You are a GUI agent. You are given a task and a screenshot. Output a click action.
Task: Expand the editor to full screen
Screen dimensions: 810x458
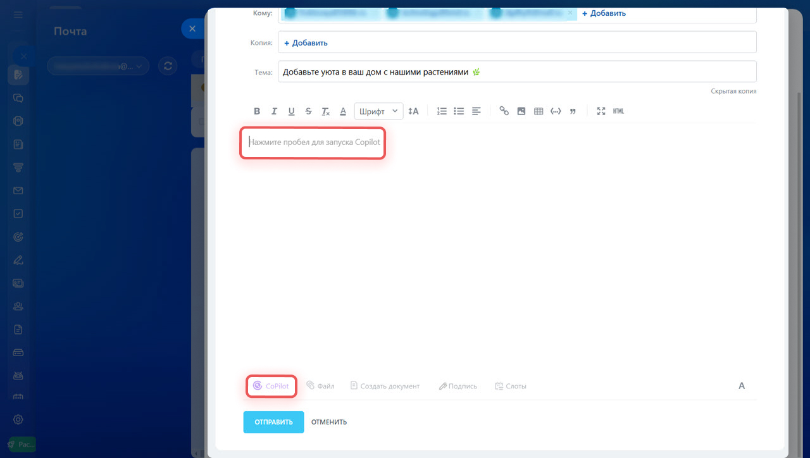click(x=601, y=111)
